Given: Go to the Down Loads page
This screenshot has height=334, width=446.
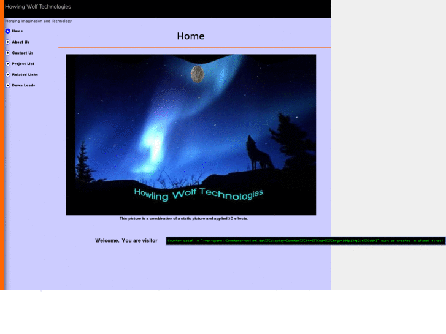Looking at the screenshot, I should tap(23, 85).
